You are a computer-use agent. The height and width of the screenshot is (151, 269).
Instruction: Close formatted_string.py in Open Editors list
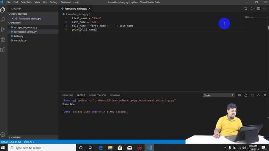13,18
